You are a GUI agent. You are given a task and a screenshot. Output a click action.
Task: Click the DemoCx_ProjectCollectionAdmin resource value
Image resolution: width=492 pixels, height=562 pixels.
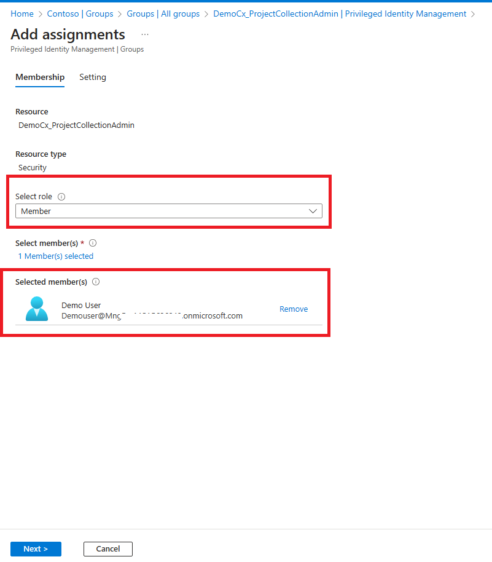point(76,125)
